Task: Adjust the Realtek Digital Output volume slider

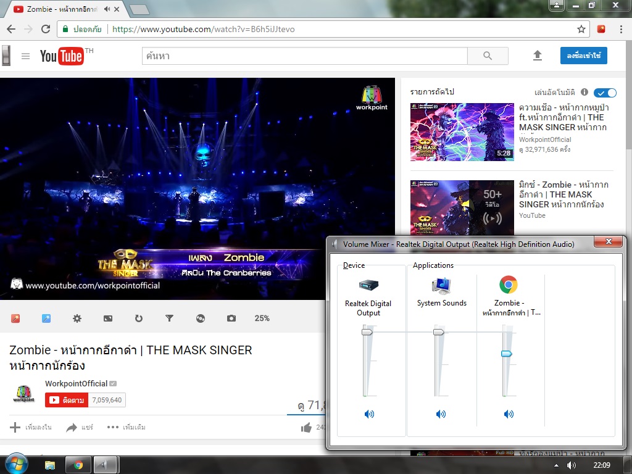Action: click(367, 331)
